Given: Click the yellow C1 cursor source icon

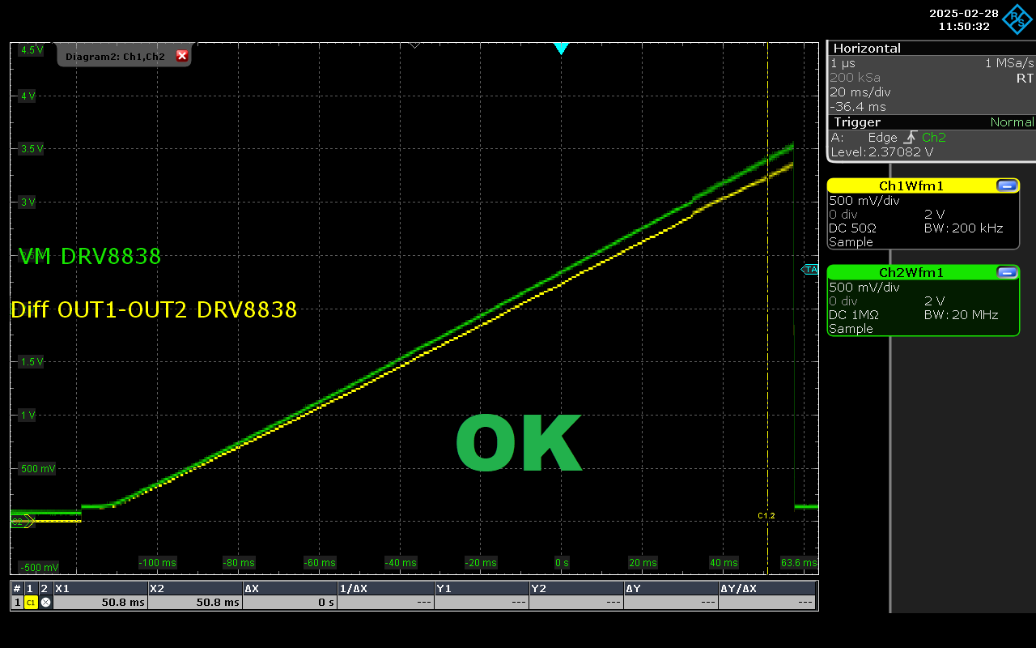Looking at the screenshot, I should coord(31,603).
